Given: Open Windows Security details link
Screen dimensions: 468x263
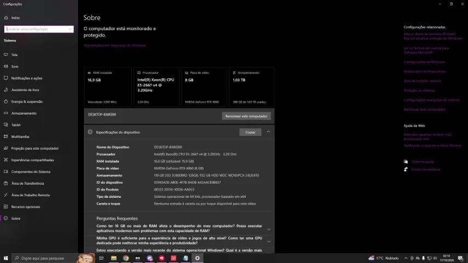Looking at the screenshot, I should pyautogui.click(x=115, y=45).
